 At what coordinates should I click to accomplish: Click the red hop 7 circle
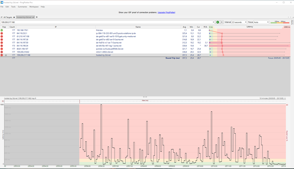2,49
